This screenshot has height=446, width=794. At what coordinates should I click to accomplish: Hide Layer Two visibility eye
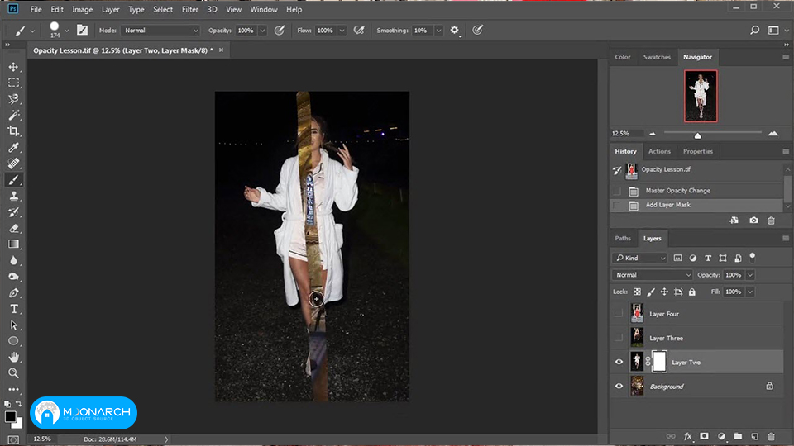(x=619, y=362)
